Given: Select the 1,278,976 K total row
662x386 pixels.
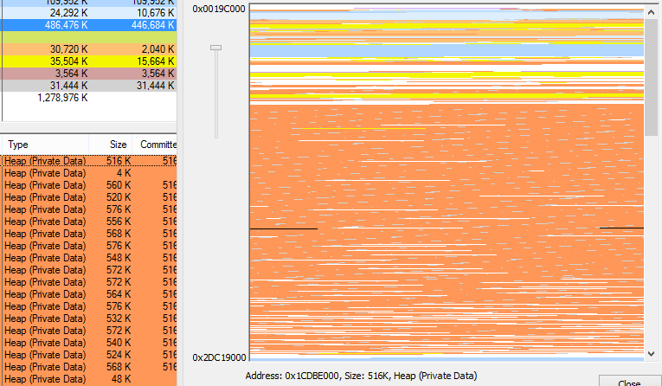Looking at the screenshot, I should tap(87, 98).
